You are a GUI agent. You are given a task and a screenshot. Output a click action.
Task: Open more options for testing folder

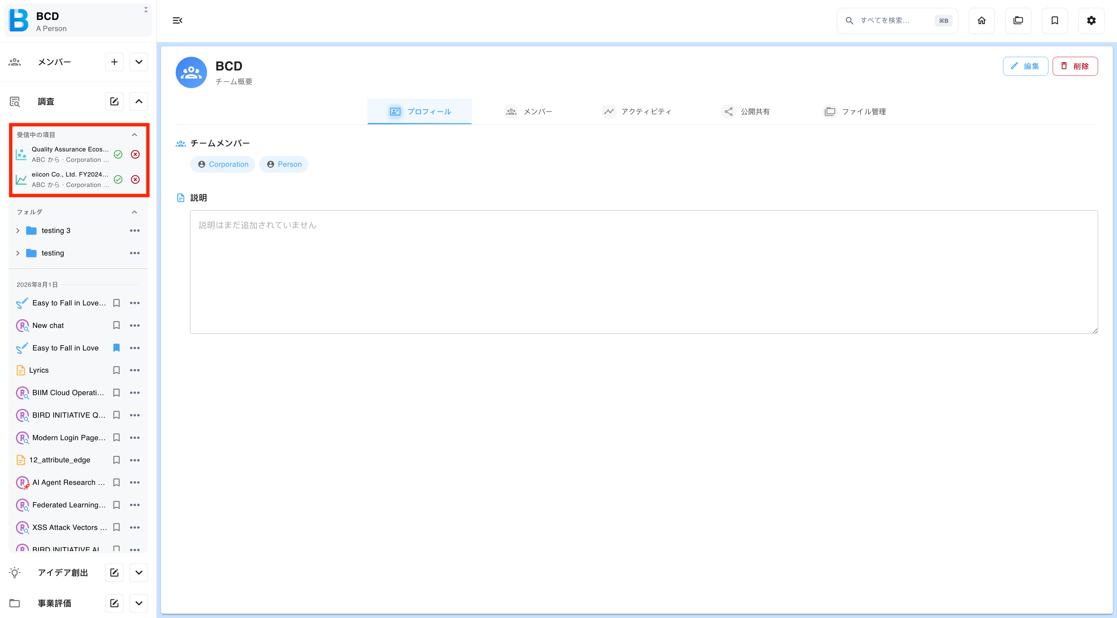pos(135,253)
